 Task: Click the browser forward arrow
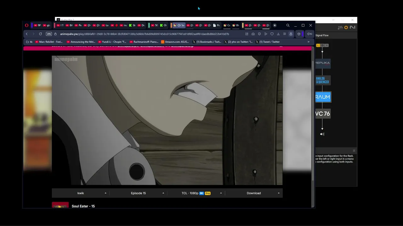(x=33, y=34)
